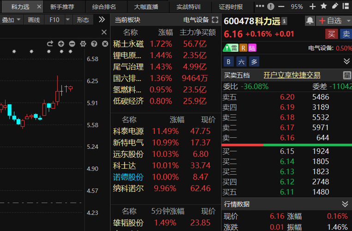Click the exclamation alert icon
The image size is (352, 231).
(x=271, y=6)
